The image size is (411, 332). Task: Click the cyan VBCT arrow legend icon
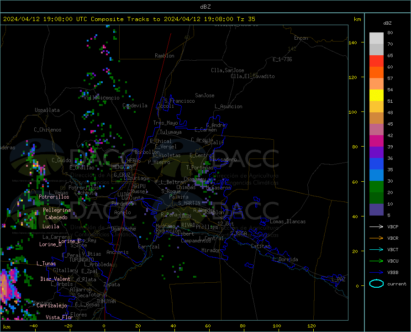[376, 249]
